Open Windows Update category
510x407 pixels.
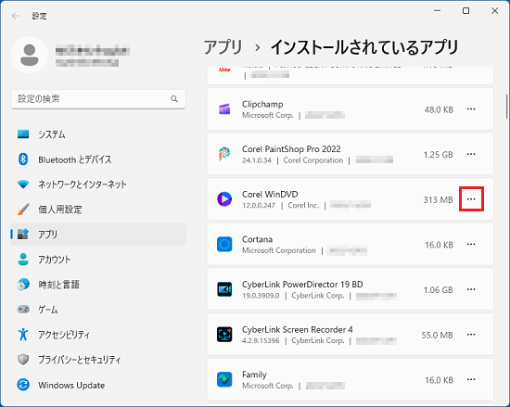point(98,385)
